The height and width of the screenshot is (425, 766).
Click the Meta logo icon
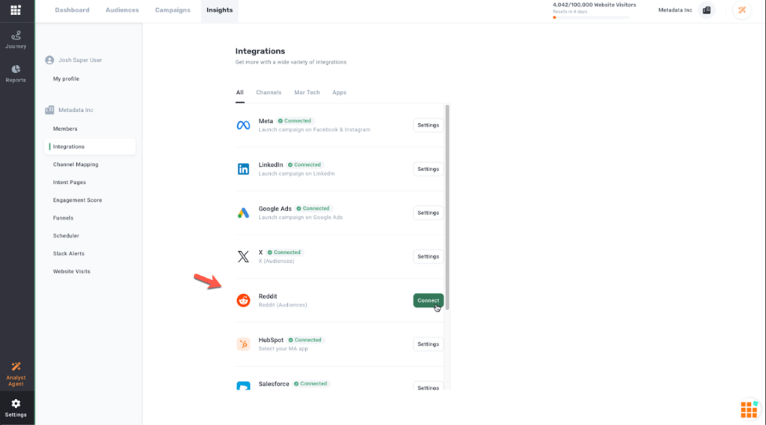[243, 125]
